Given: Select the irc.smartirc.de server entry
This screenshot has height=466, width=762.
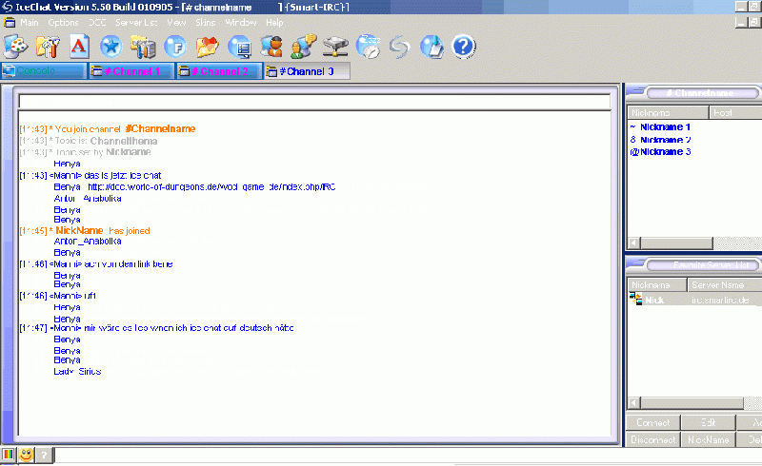Looking at the screenshot, I should point(720,300).
